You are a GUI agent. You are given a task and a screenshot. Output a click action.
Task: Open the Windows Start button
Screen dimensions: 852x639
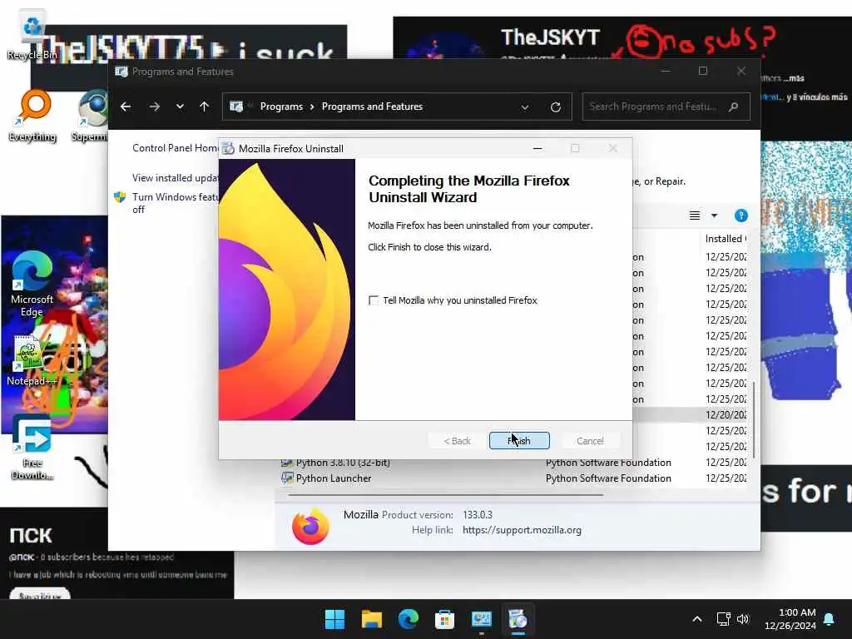[334, 619]
